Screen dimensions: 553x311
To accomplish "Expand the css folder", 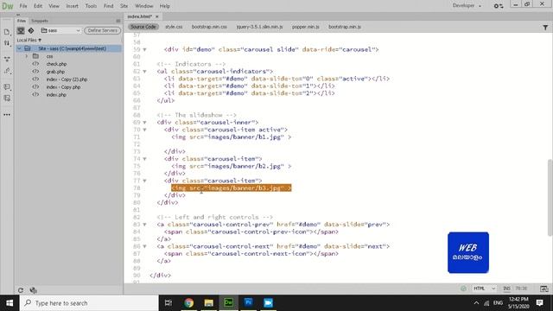I will click(x=27, y=56).
